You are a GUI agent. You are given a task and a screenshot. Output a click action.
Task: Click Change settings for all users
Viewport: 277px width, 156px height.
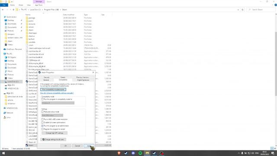pos(53,140)
